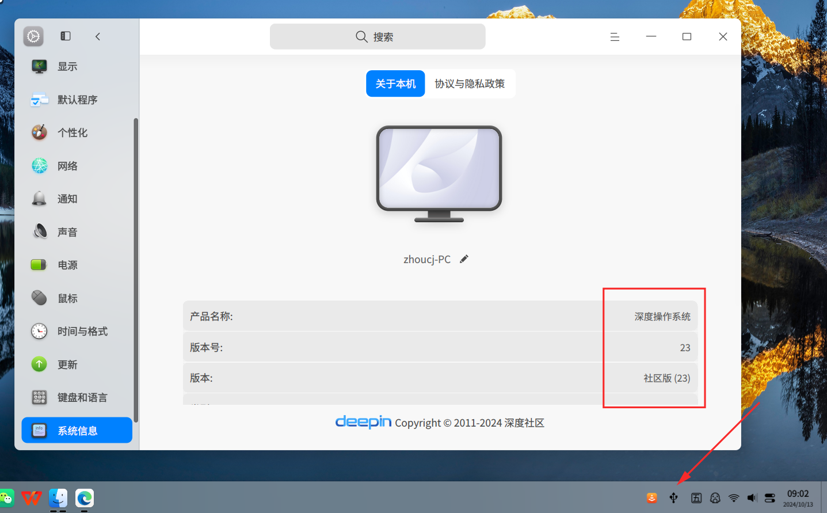The width and height of the screenshot is (827, 513).
Task: Open 默认程序 default applications settings
Action: (77, 100)
